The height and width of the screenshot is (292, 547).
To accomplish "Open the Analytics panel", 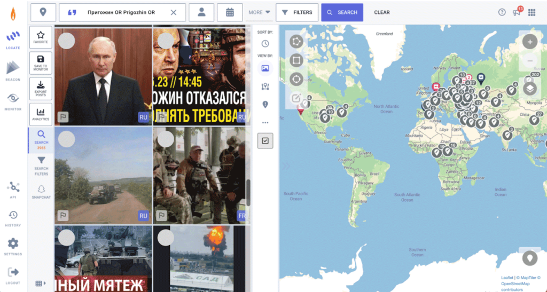I will 41,114.
